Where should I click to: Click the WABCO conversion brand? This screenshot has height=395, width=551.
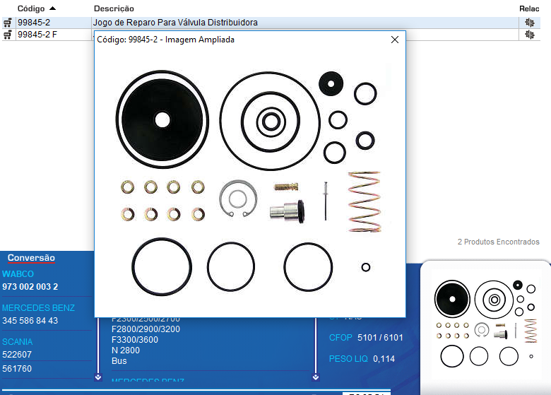click(x=18, y=273)
